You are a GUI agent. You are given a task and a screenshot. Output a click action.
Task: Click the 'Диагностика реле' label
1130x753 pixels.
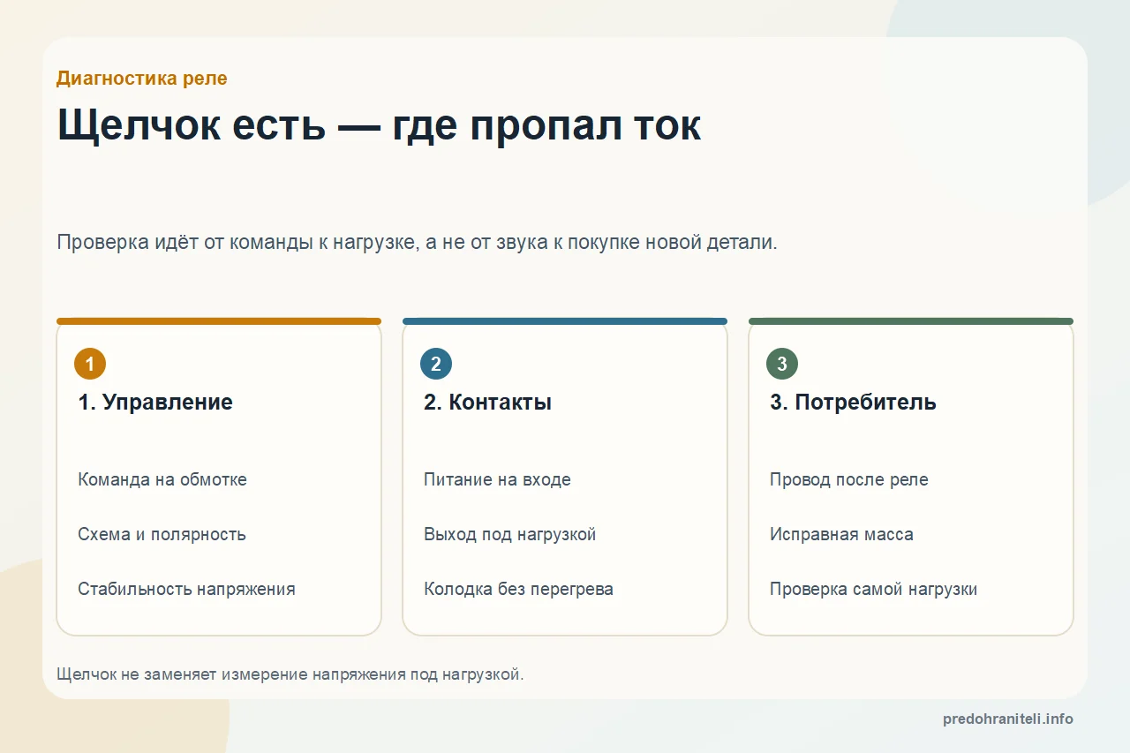(x=141, y=79)
